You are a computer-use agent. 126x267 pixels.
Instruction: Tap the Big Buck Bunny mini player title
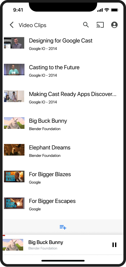(x=46, y=242)
